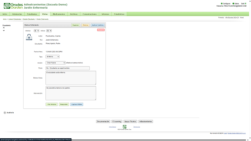Click the E-Learning footer button
The height and width of the screenshot is (141, 251).
click(x=117, y=121)
